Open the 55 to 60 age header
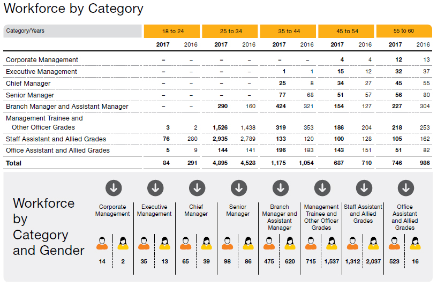 click(404, 31)
